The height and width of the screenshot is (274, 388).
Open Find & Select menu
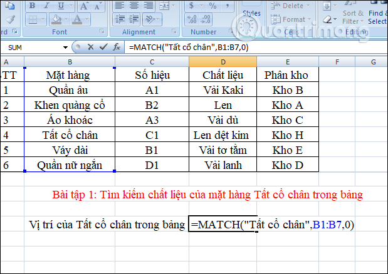coord(377,18)
